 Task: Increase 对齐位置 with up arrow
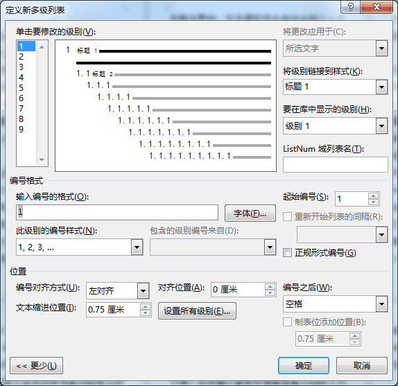point(270,287)
